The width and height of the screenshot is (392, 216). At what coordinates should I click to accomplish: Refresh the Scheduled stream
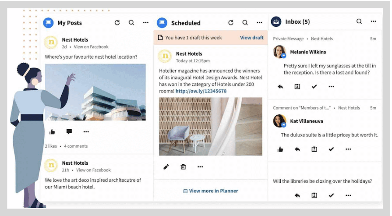pyautogui.click(x=231, y=23)
